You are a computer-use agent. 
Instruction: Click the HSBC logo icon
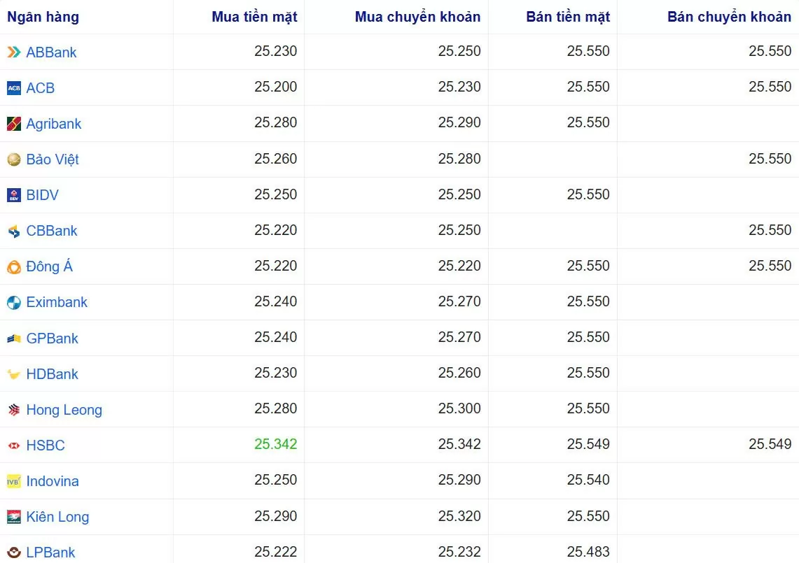pos(14,446)
